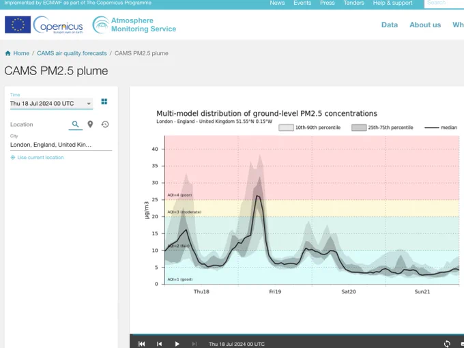Toggle the loop icon in player bar
Viewport: 464px width, 348px height.
click(447, 343)
